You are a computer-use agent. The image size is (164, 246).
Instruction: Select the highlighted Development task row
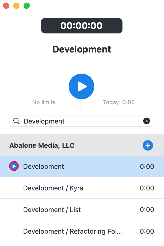[82, 166]
